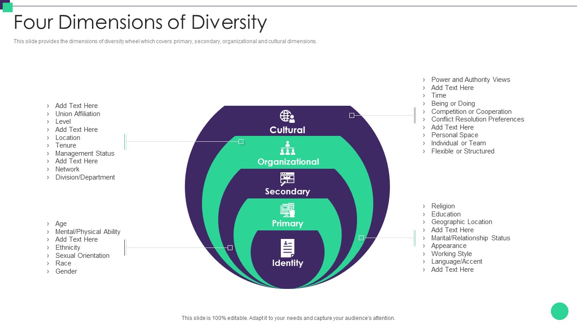Click the Cultural globe icon

[287, 116]
